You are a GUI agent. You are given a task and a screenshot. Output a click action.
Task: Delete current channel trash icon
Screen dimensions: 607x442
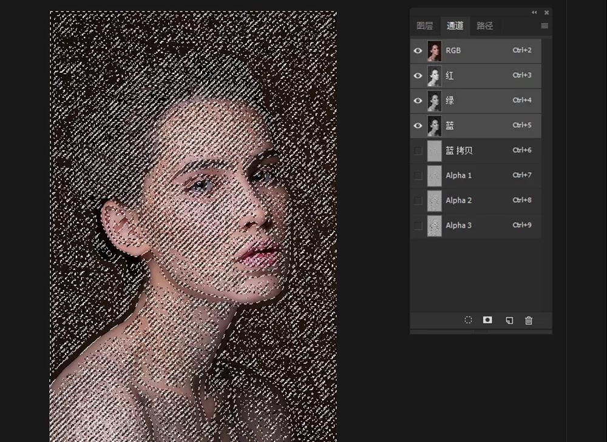pos(529,320)
